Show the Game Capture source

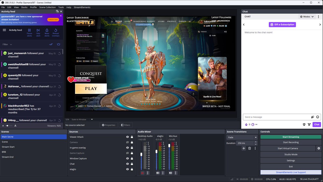pyautogui.click(x=128, y=153)
